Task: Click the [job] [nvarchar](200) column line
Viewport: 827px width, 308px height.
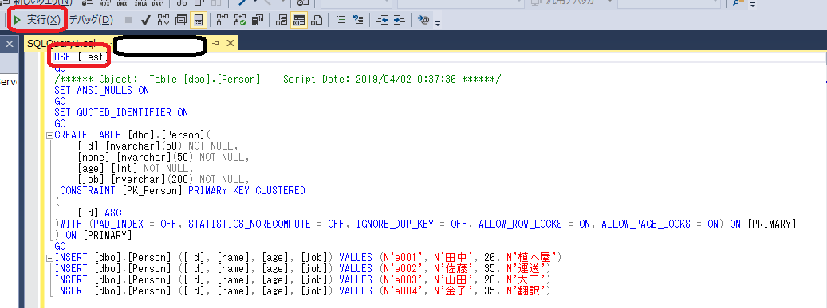Action: click(x=163, y=180)
